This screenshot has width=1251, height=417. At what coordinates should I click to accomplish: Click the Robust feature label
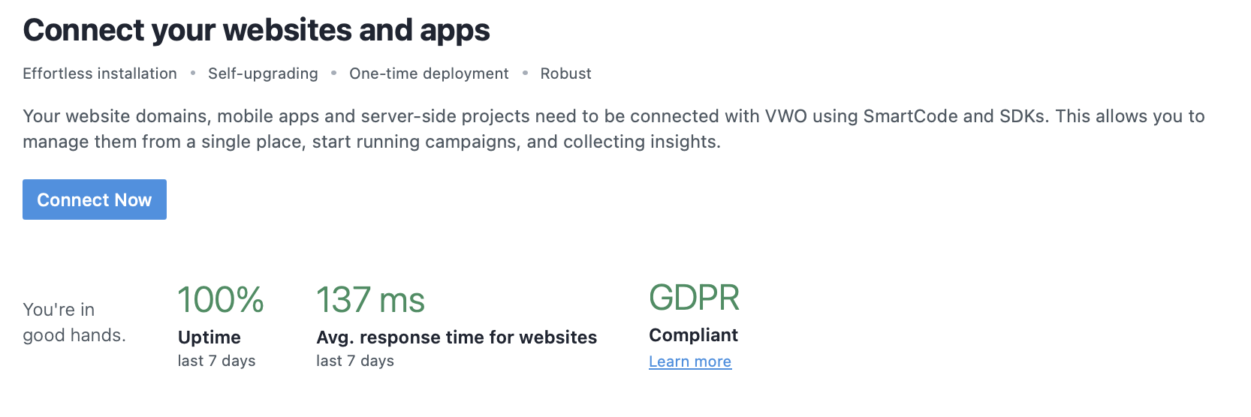click(566, 73)
